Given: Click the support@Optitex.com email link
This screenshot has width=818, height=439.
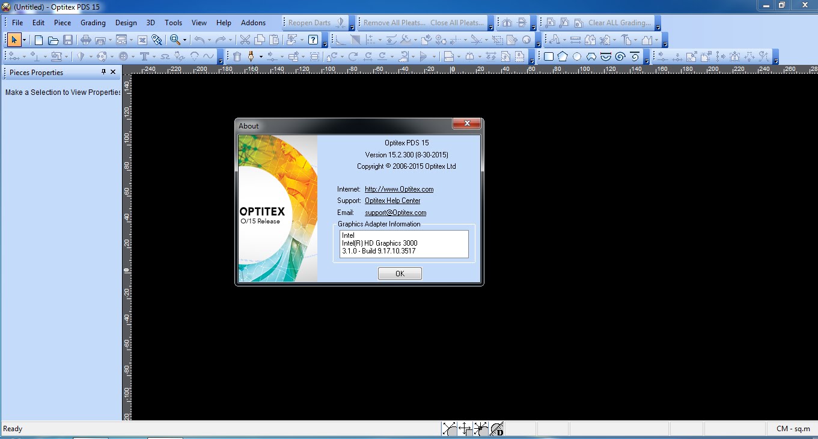Looking at the screenshot, I should click(x=395, y=213).
